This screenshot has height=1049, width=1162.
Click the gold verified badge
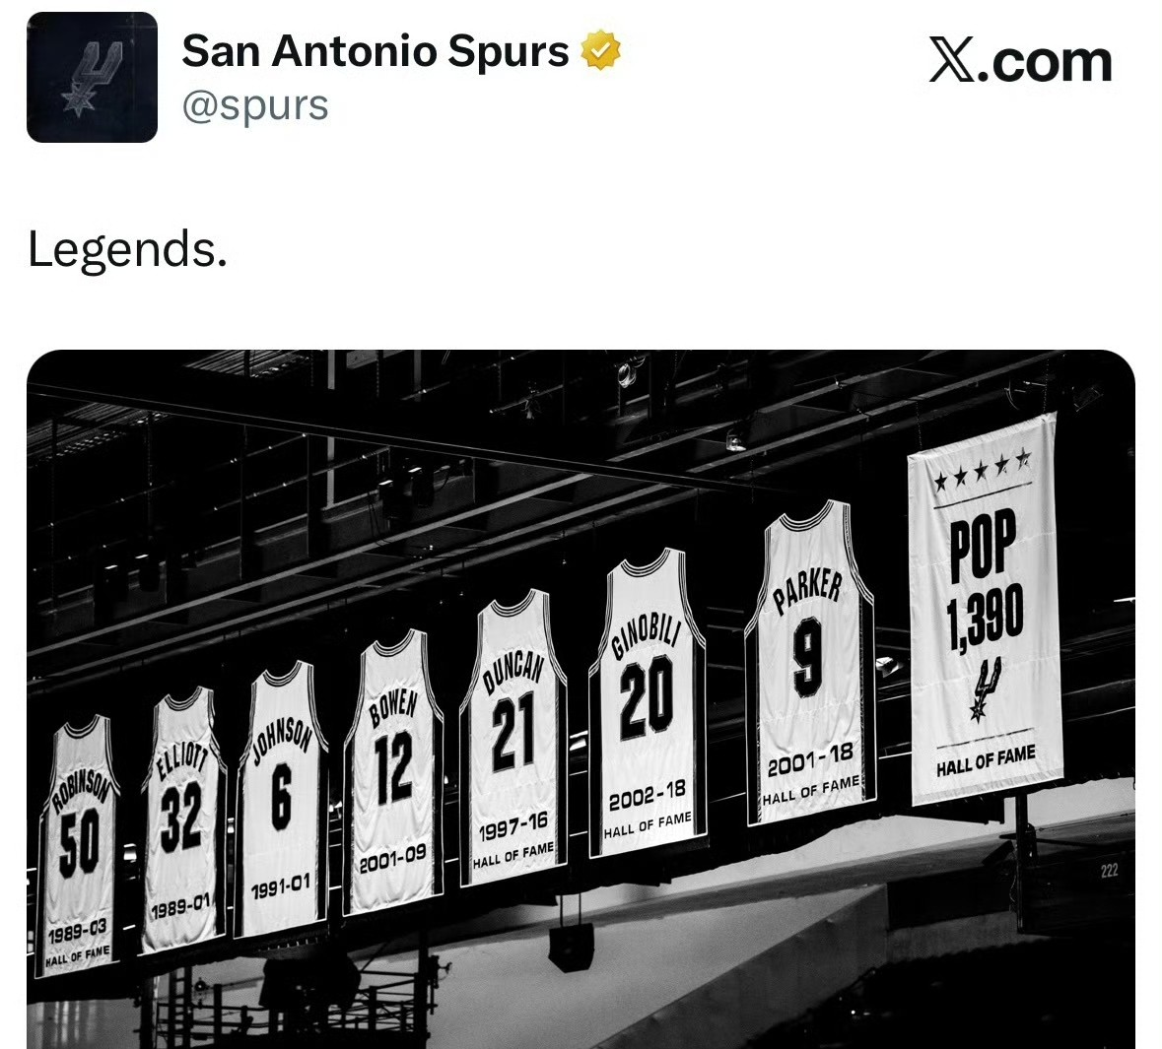(x=600, y=50)
